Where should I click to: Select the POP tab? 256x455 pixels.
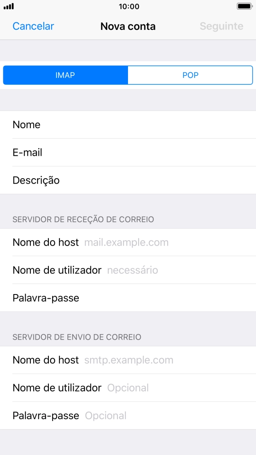pos(190,75)
